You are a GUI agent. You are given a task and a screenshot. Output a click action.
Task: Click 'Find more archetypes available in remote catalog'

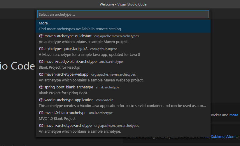tap(80, 29)
